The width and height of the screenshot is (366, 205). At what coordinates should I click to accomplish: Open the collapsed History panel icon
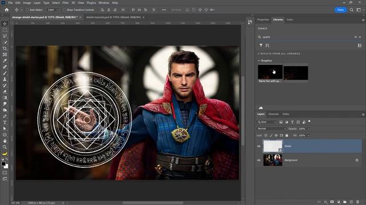(x=250, y=22)
